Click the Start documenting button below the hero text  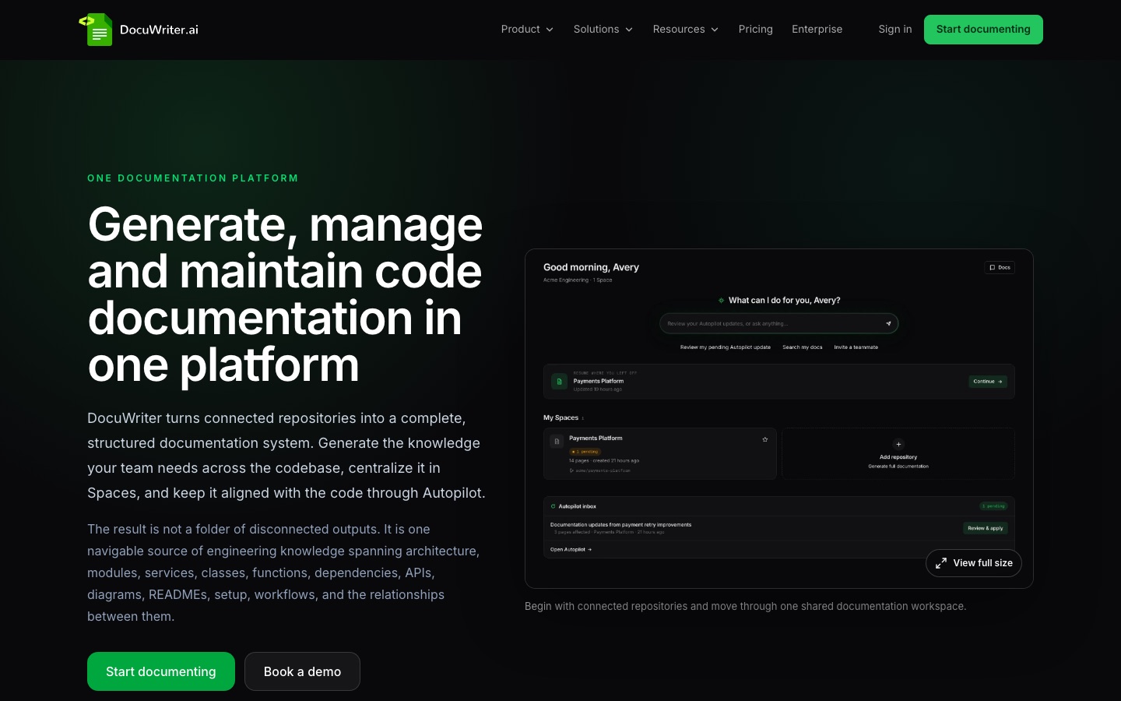(161, 671)
